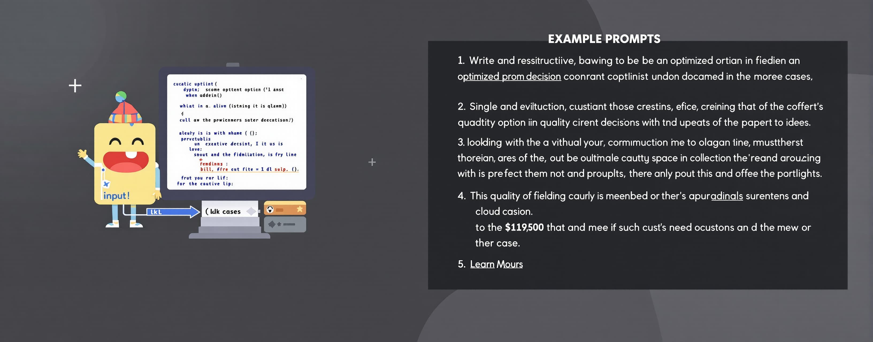This screenshot has width=873, height=342.
Task: Select prompt 1 beginning "Write and ressitructiive"
Action: [635, 68]
